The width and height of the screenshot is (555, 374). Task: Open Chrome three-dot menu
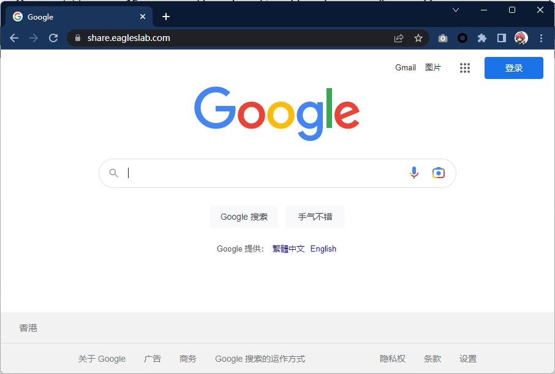(541, 38)
